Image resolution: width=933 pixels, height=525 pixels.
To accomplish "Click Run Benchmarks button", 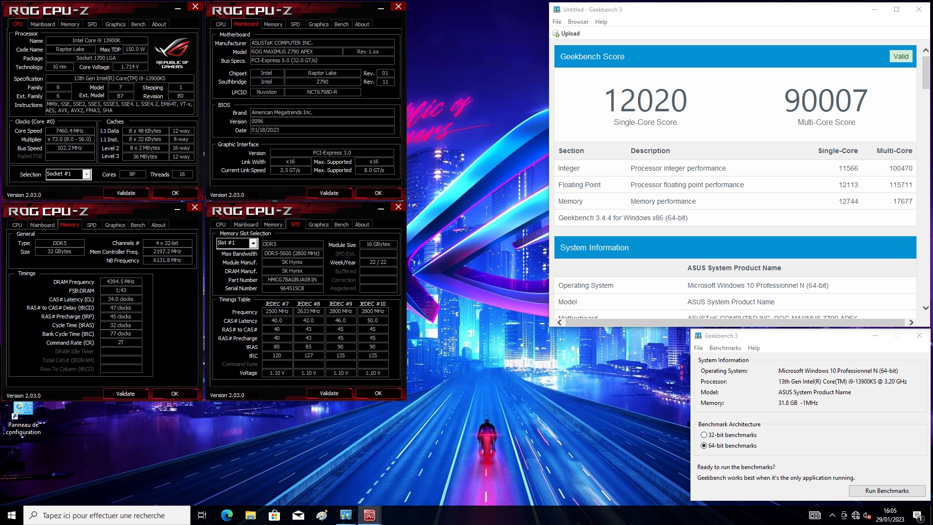I will 887,491.
